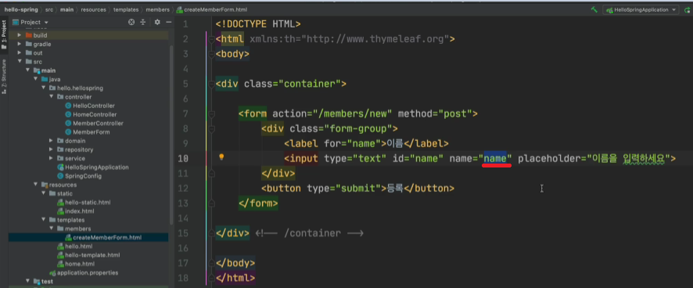The image size is (693, 288).
Task: Click members in the breadcrumb bar
Action: 158,9
